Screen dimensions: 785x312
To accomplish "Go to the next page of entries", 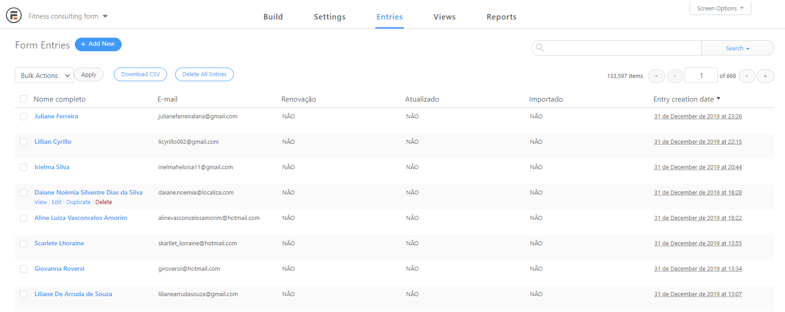I will click(x=746, y=76).
